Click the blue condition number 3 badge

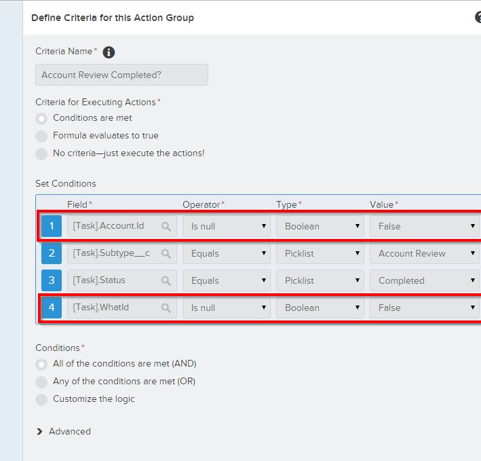click(x=52, y=280)
